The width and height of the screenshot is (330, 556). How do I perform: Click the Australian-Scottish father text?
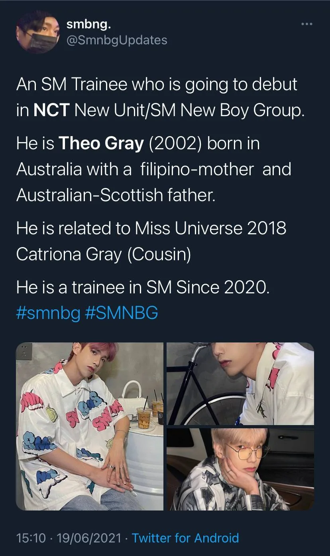116,195
